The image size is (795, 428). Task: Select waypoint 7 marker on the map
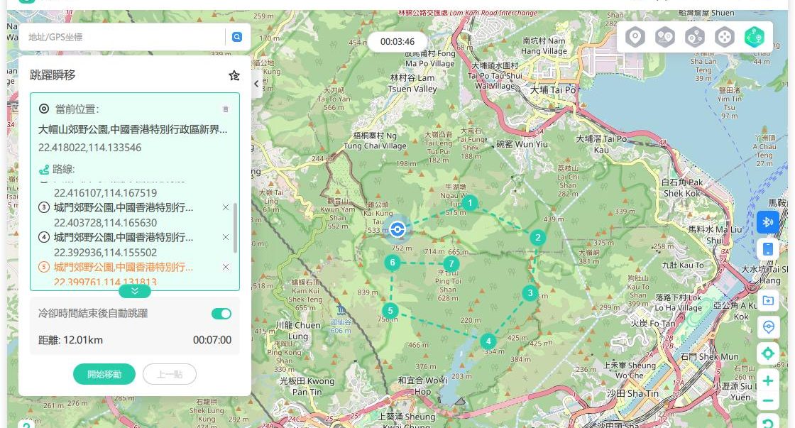(450, 265)
